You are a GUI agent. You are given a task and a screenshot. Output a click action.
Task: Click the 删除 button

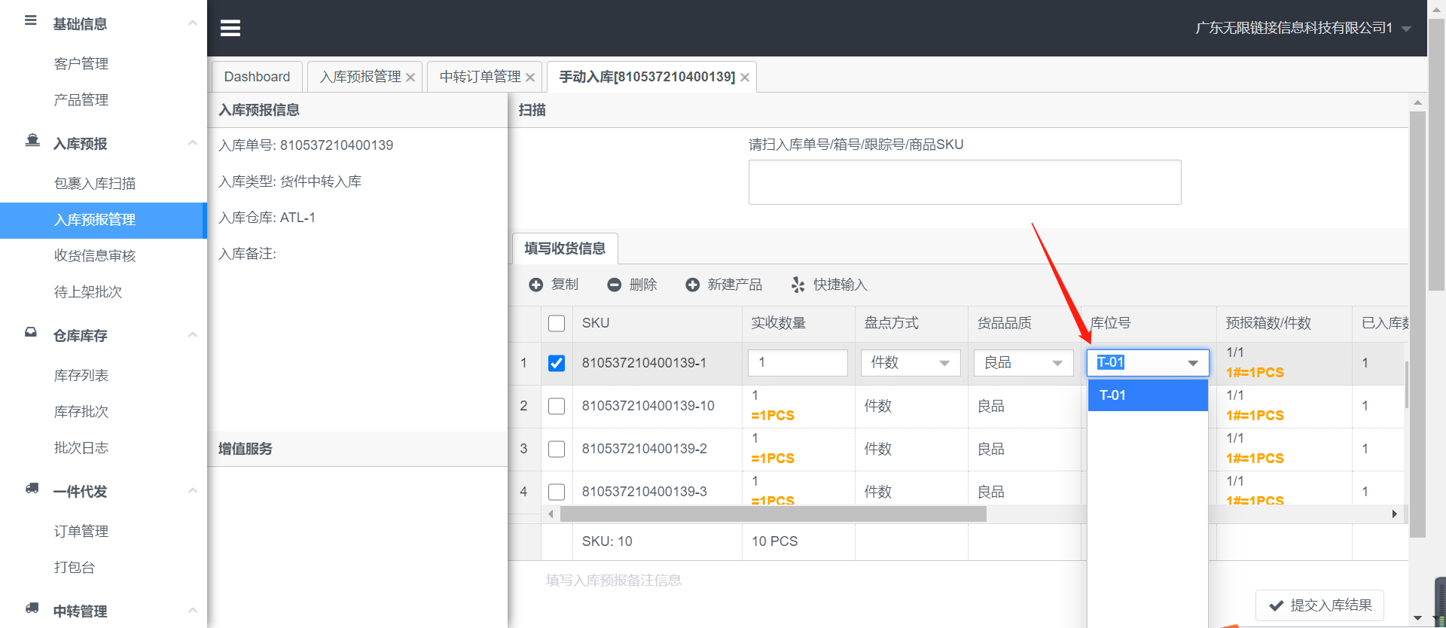(633, 285)
